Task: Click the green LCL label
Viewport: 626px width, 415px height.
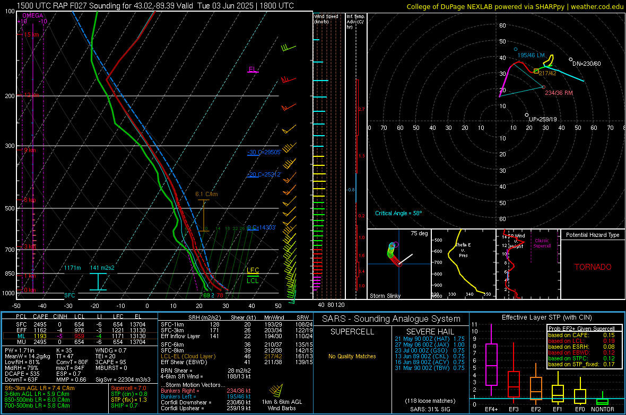Action: (253, 280)
